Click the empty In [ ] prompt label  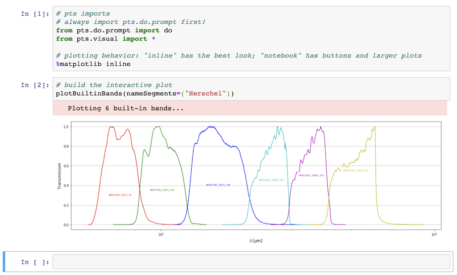(x=35, y=262)
